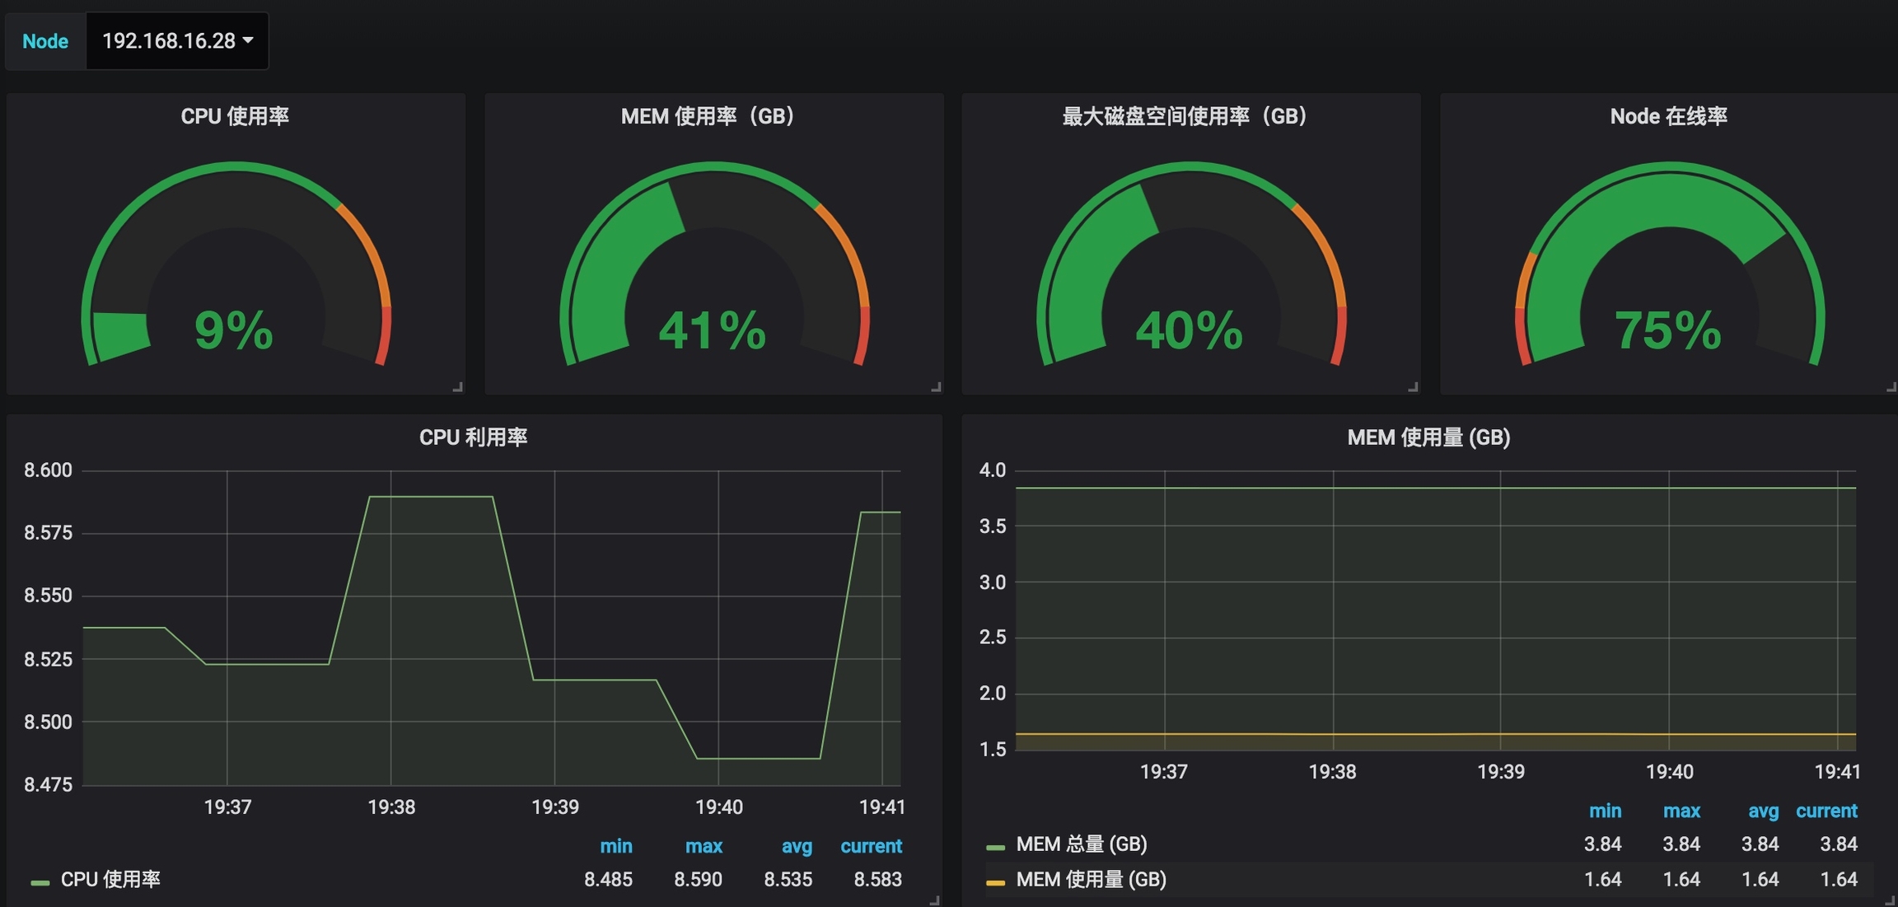This screenshot has width=1898, height=907.
Task: Open the Node 在线率 panel title menu
Action: click(1668, 116)
